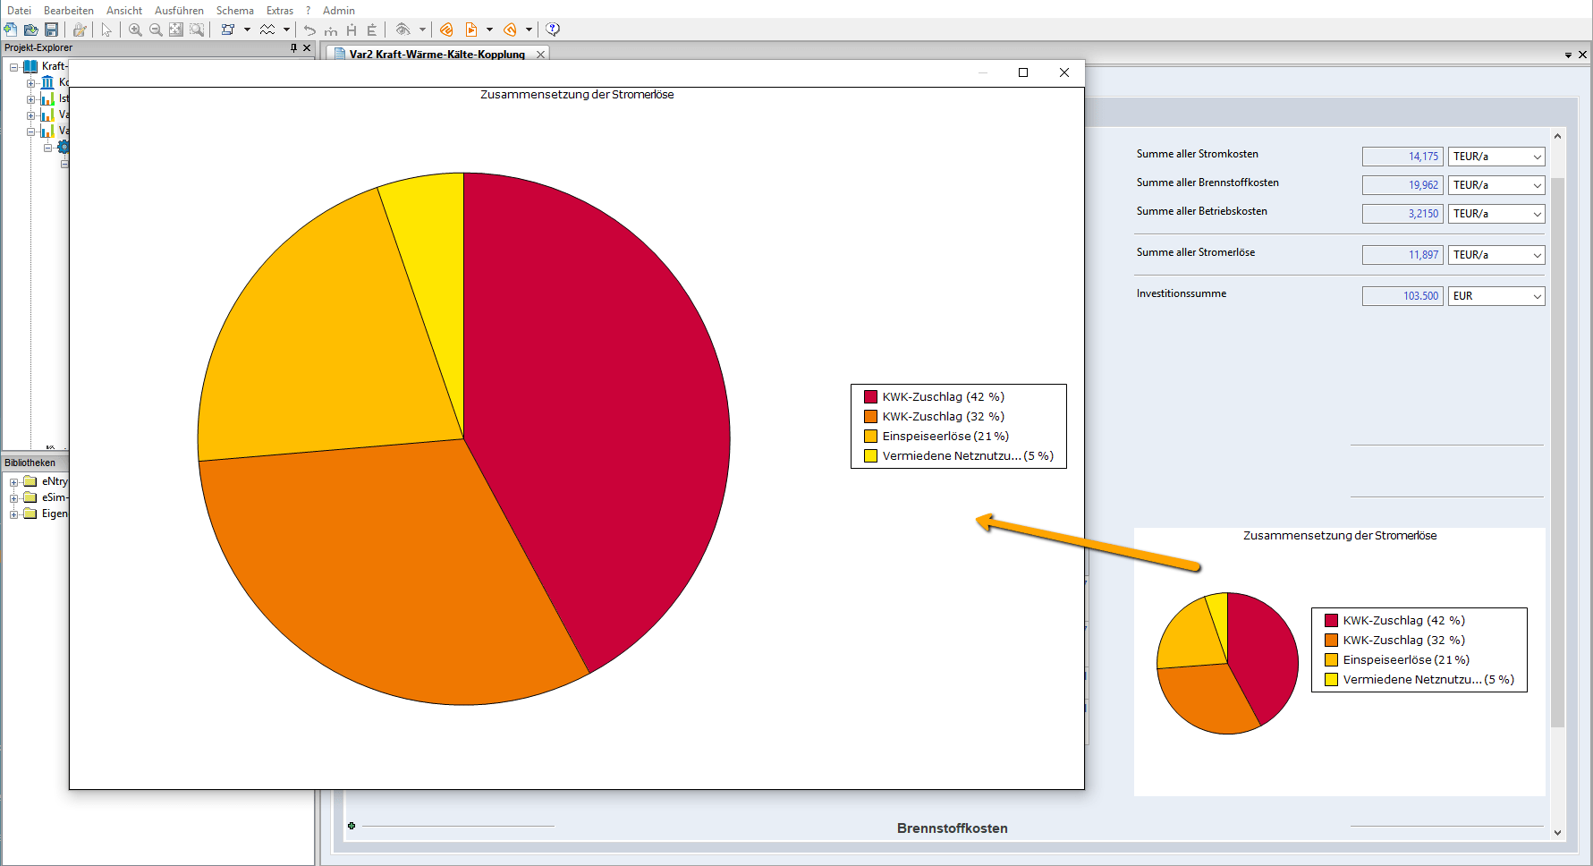Collapse the Kraft root project node
Image resolution: width=1593 pixels, height=866 pixels.
coord(14,67)
